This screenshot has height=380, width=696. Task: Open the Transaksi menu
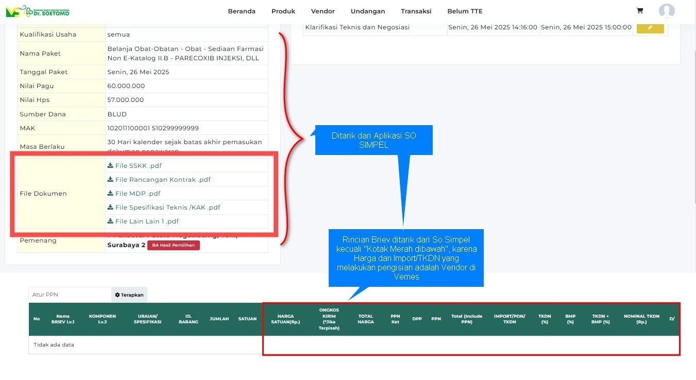(416, 11)
